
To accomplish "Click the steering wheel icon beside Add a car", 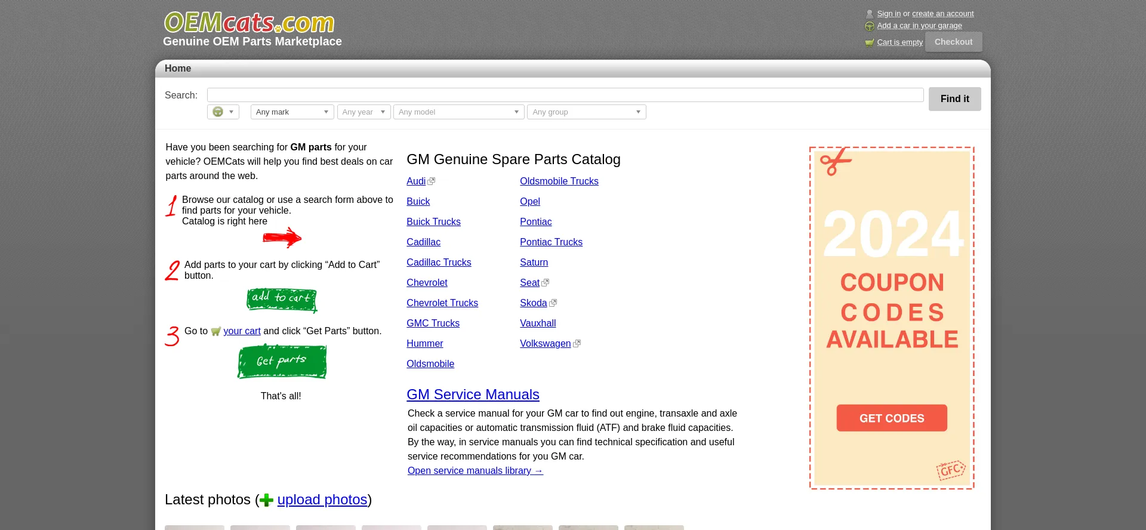I will point(870,26).
